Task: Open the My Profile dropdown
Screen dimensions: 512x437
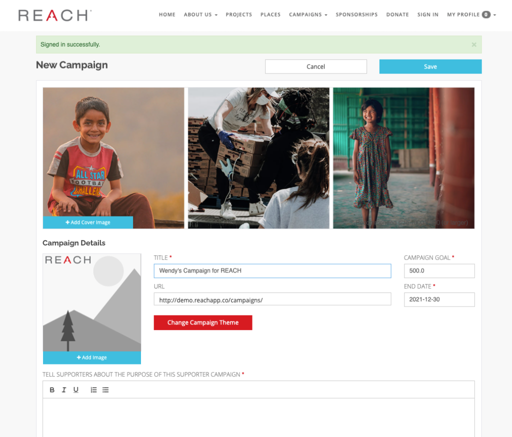Action: (x=471, y=14)
